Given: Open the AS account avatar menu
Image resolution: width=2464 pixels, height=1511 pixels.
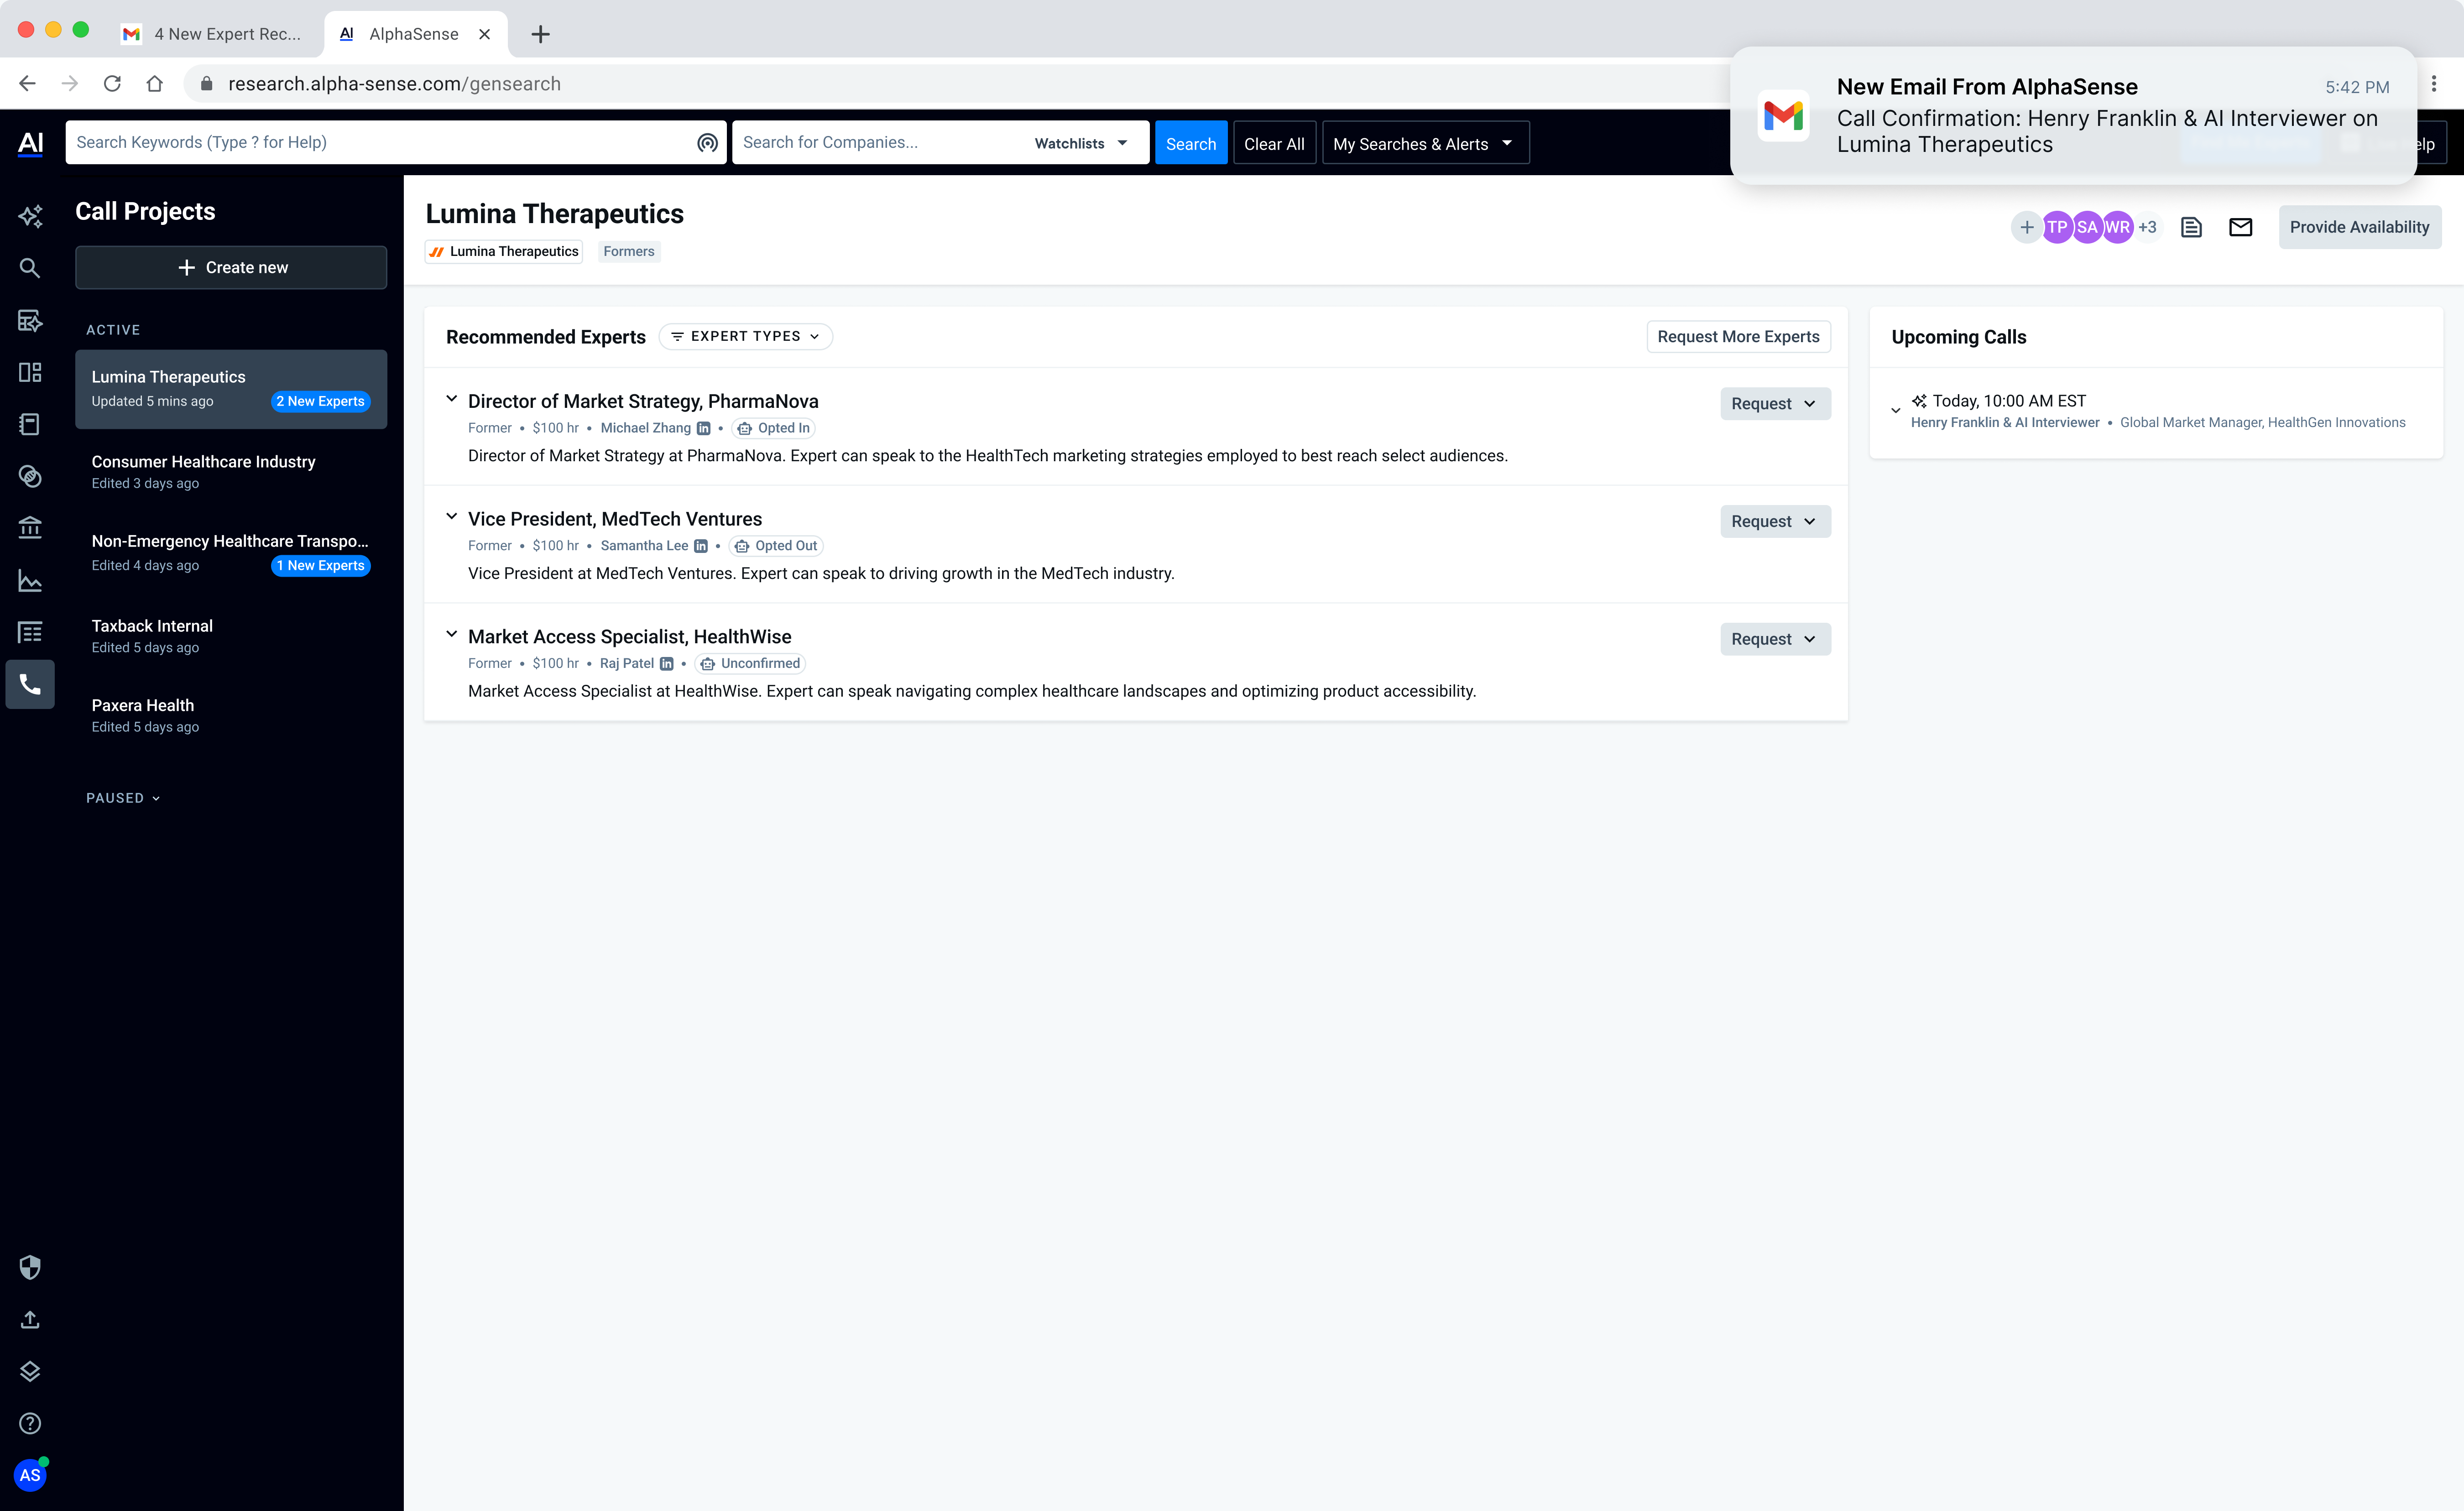Looking at the screenshot, I should coord(30,1474).
